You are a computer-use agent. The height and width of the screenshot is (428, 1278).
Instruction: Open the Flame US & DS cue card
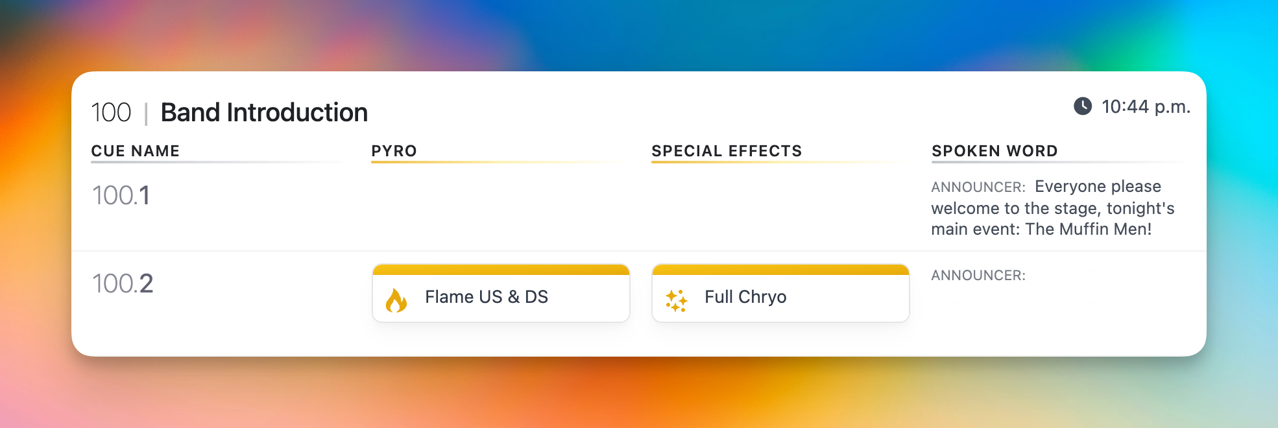[x=500, y=297]
